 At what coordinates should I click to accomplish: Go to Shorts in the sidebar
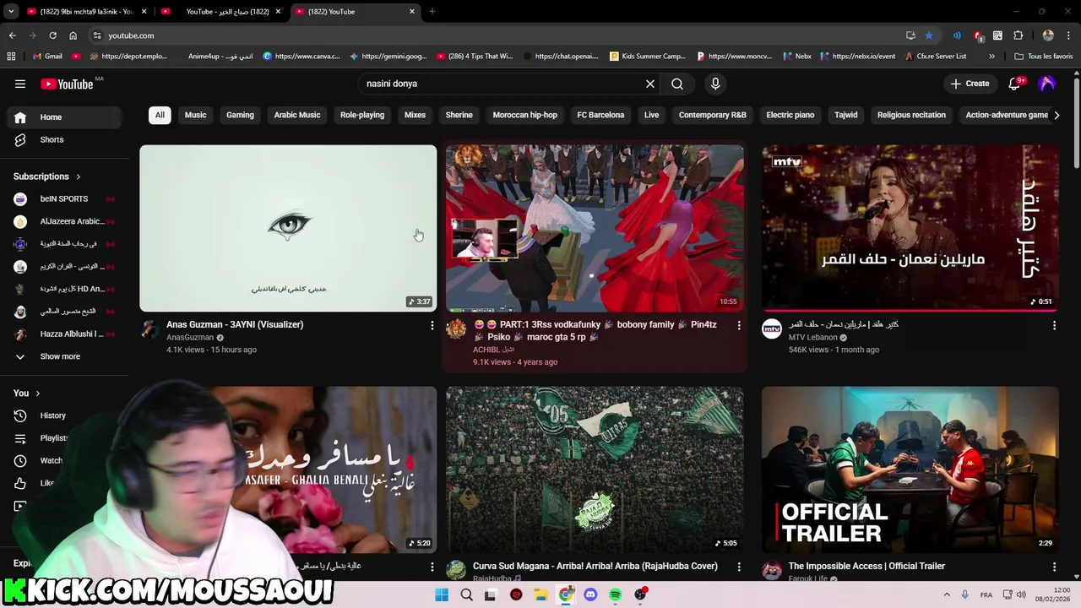click(64, 139)
